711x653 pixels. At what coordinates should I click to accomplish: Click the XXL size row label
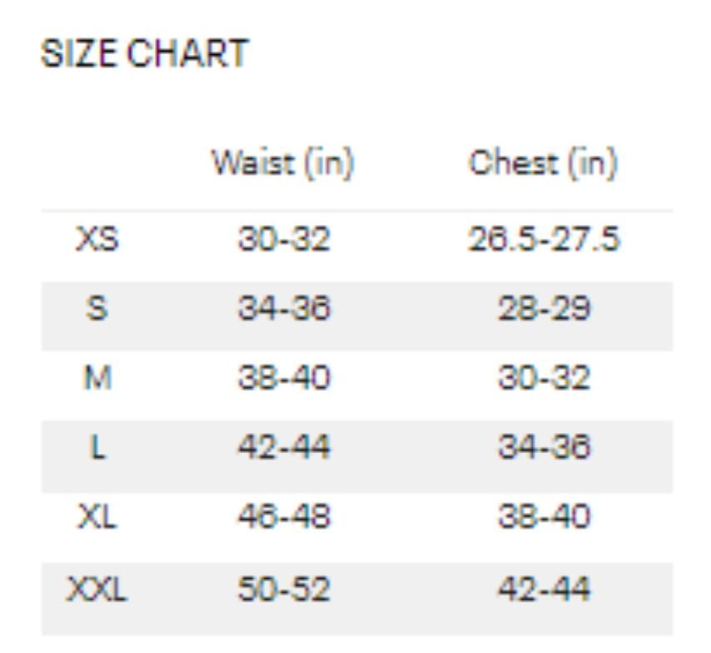(x=97, y=589)
